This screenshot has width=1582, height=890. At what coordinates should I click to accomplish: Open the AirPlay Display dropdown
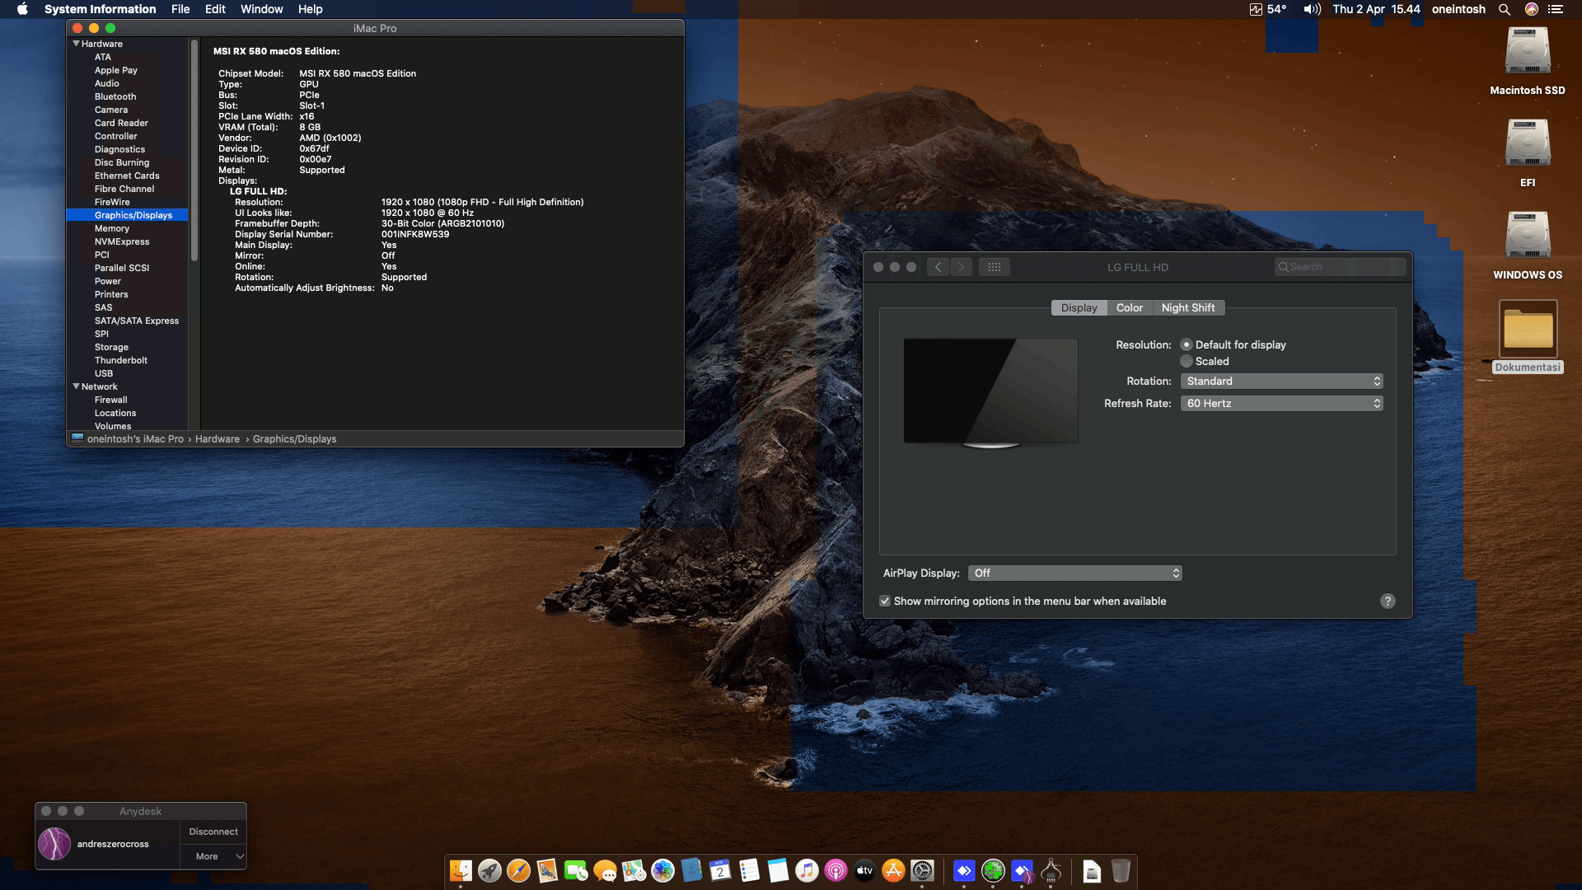[1075, 573]
